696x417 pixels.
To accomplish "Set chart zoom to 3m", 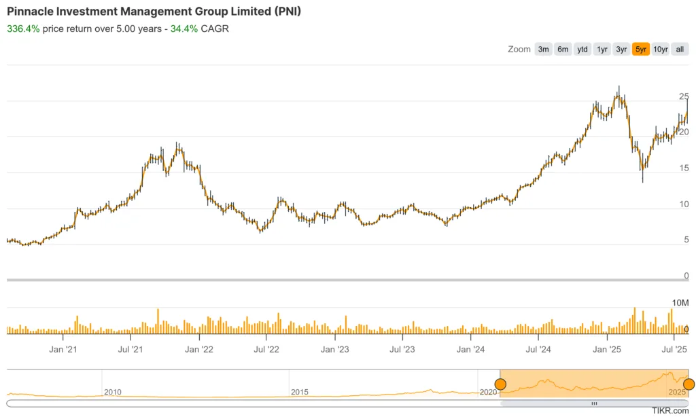I will click(543, 49).
